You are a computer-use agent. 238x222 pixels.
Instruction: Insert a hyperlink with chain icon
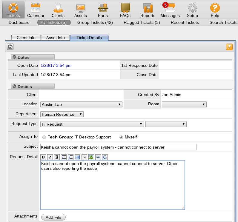coord(98,157)
